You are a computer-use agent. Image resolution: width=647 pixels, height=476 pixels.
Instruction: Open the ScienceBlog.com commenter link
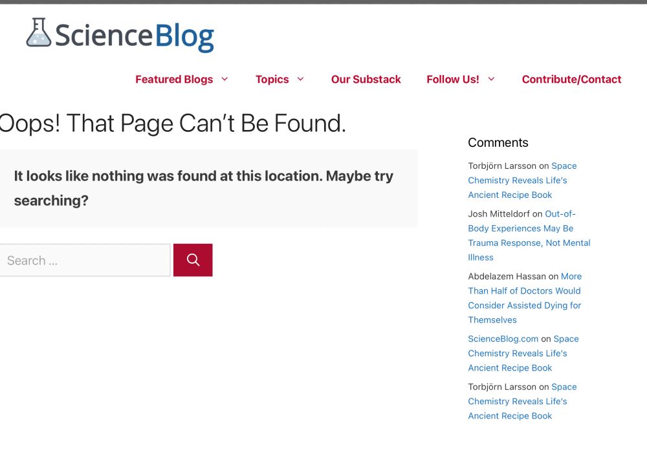(x=503, y=338)
